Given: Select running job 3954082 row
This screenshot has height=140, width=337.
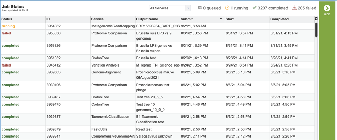Looking at the screenshot, I should click(x=157, y=26).
